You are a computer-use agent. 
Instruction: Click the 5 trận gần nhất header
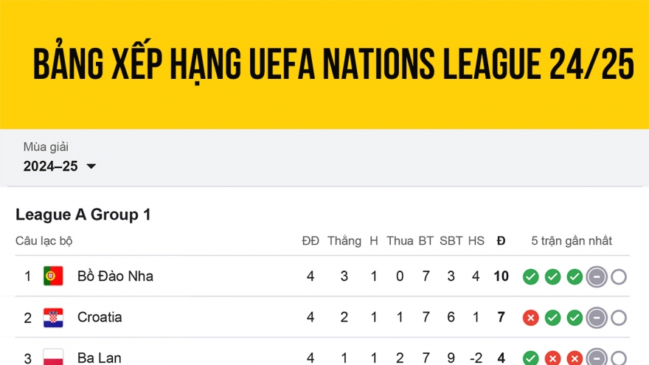click(x=572, y=241)
